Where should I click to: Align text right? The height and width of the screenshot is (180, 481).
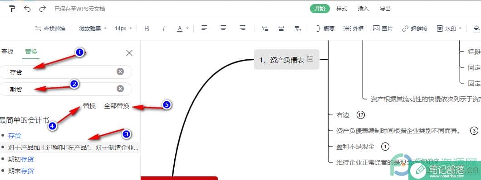[x=242, y=28]
